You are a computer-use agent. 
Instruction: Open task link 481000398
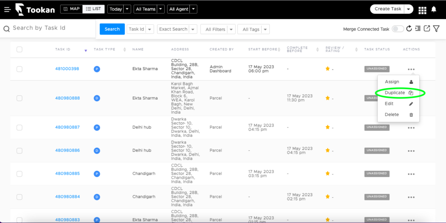click(x=67, y=69)
